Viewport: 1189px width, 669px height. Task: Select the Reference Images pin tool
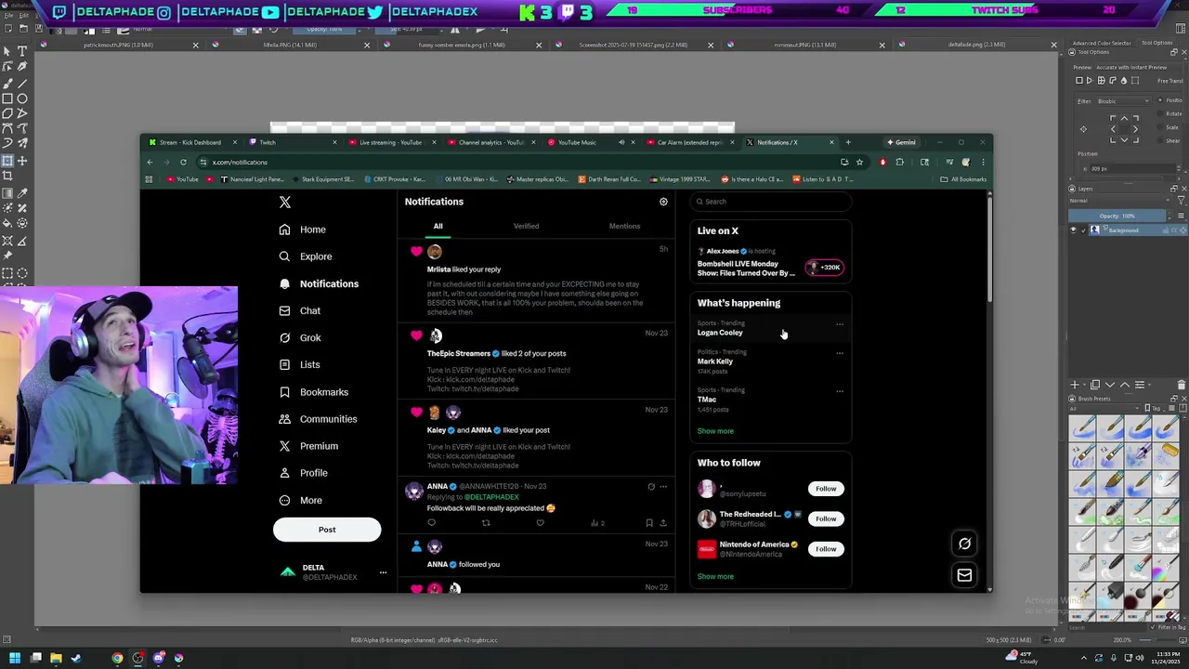7,256
